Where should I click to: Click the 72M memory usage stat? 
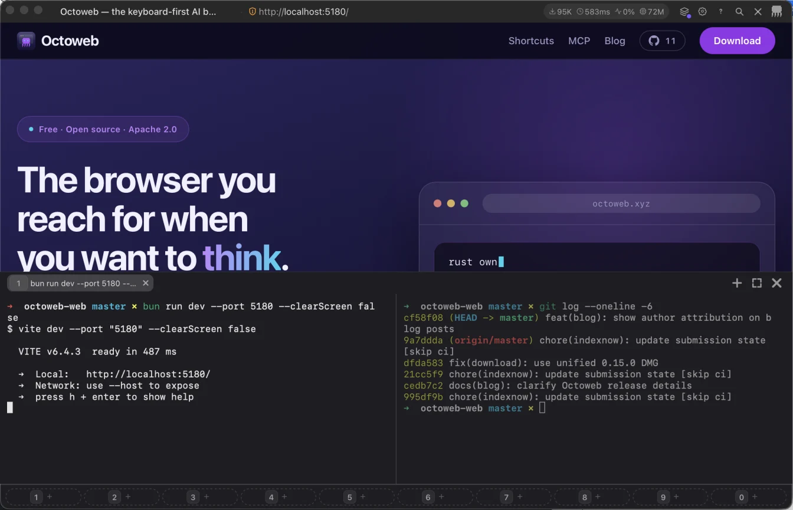[x=652, y=11]
